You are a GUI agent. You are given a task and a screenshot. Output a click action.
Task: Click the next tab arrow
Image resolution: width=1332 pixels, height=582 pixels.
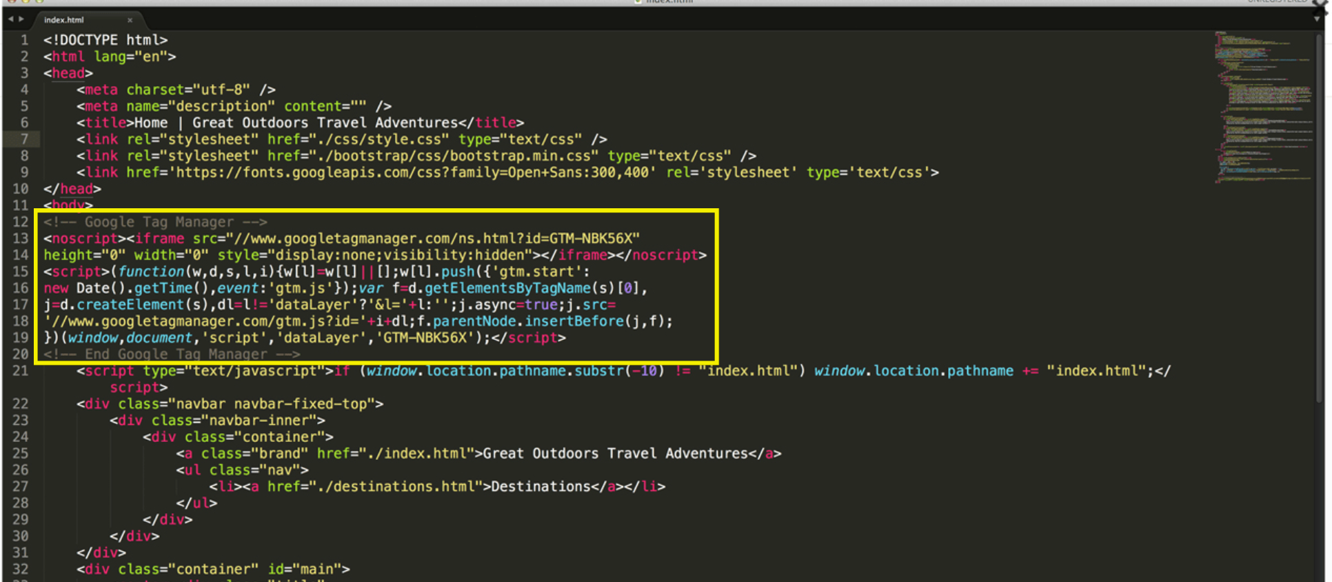click(x=21, y=19)
